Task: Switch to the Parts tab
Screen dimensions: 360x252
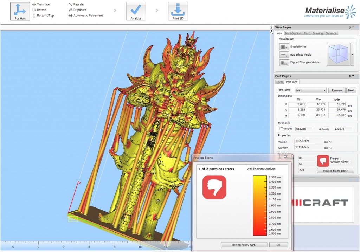Action: click(x=279, y=82)
